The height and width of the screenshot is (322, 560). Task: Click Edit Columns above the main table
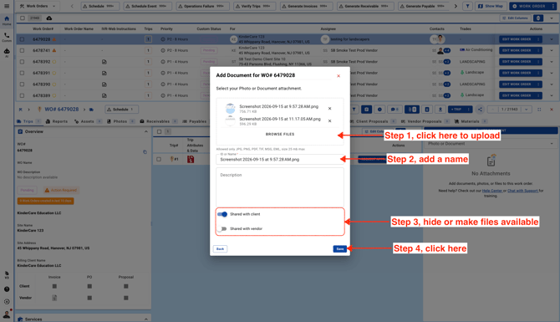click(515, 18)
